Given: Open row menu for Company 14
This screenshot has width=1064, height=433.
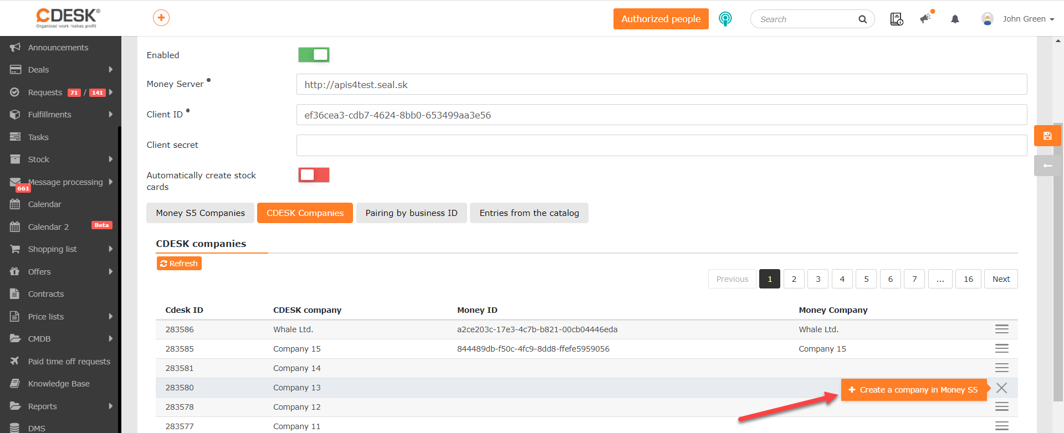Looking at the screenshot, I should pyautogui.click(x=1001, y=368).
